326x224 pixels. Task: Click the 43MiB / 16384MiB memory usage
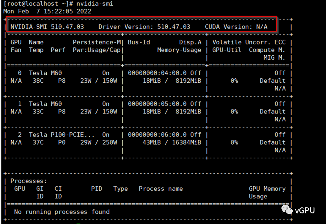tap(172, 142)
